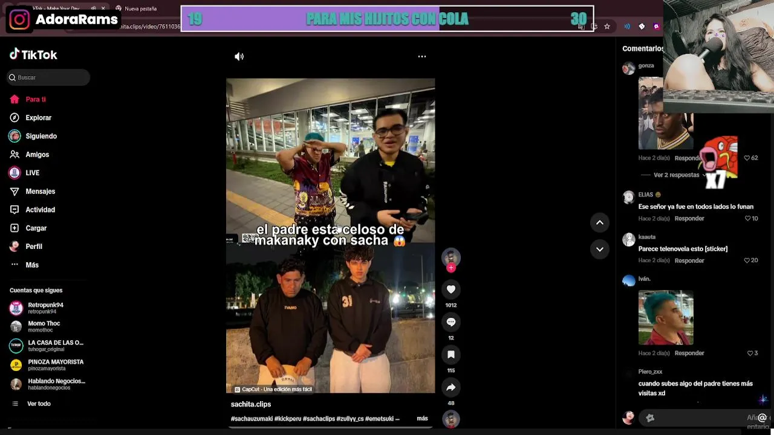The image size is (774, 435).
Task: Follow creator with the red plus badge
Action: (x=451, y=268)
